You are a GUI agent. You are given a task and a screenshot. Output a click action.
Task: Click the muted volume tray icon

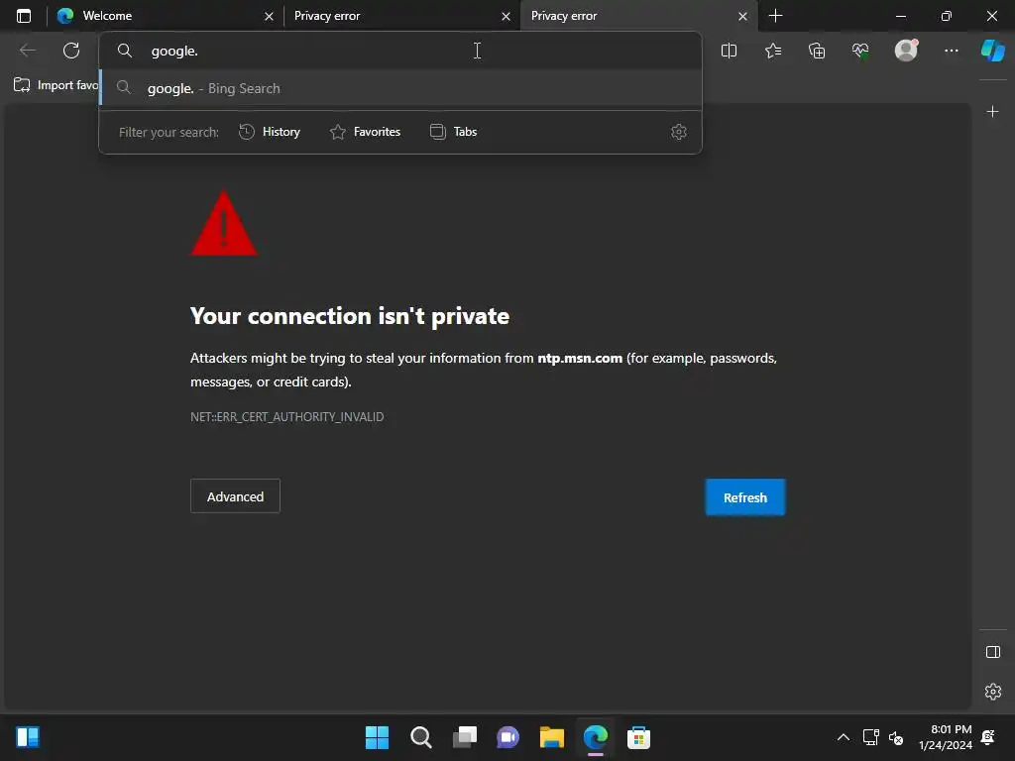click(x=896, y=737)
